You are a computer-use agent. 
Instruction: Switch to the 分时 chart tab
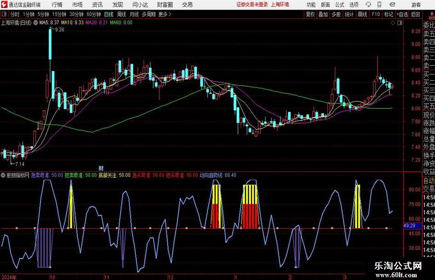click(x=15, y=14)
